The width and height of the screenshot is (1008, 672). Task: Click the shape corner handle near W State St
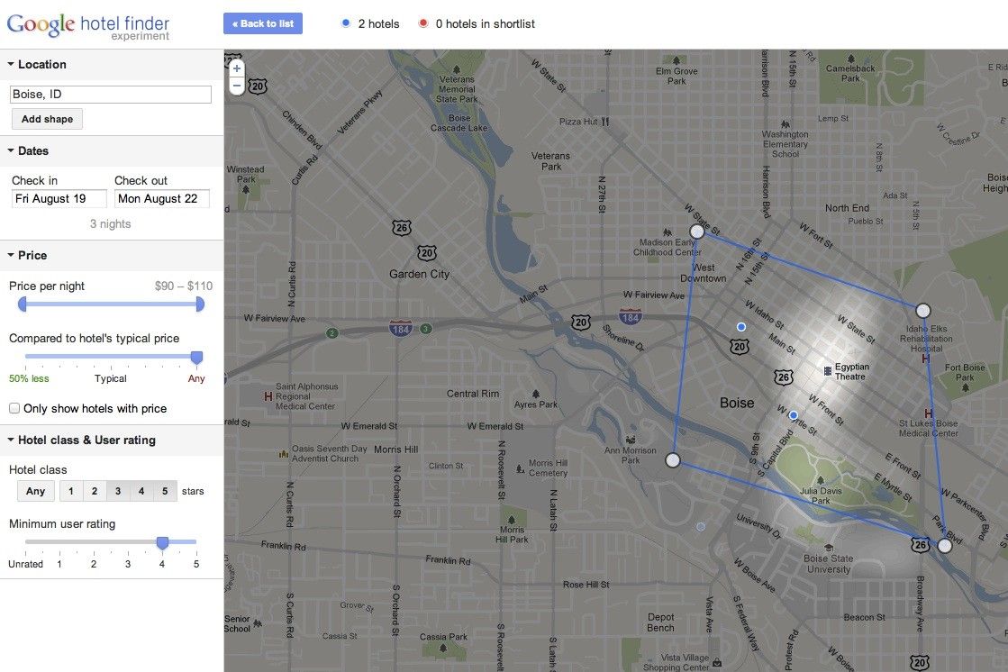coord(696,232)
